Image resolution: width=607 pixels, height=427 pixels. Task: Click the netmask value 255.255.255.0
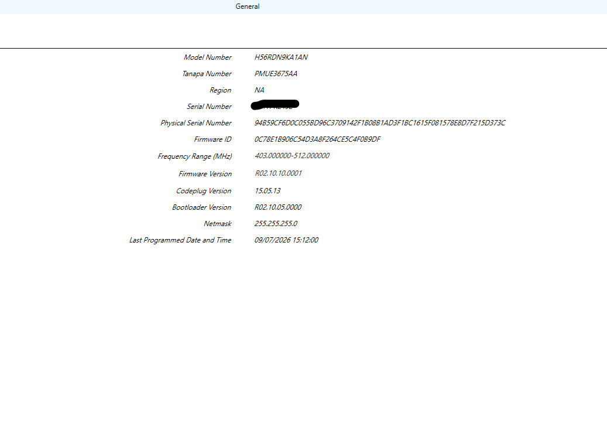[x=276, y=224]
